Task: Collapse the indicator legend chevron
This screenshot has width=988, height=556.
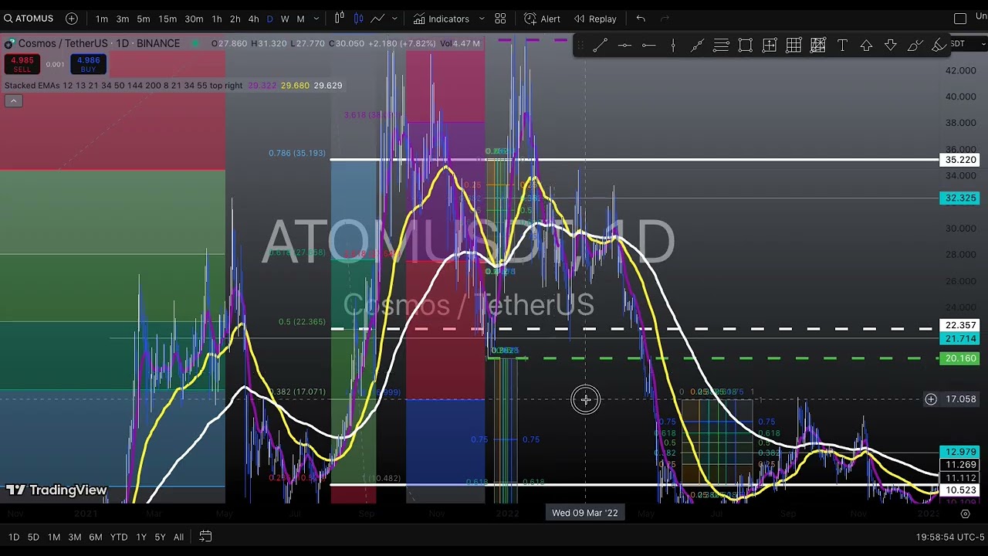Action: (x=13, y=100)
